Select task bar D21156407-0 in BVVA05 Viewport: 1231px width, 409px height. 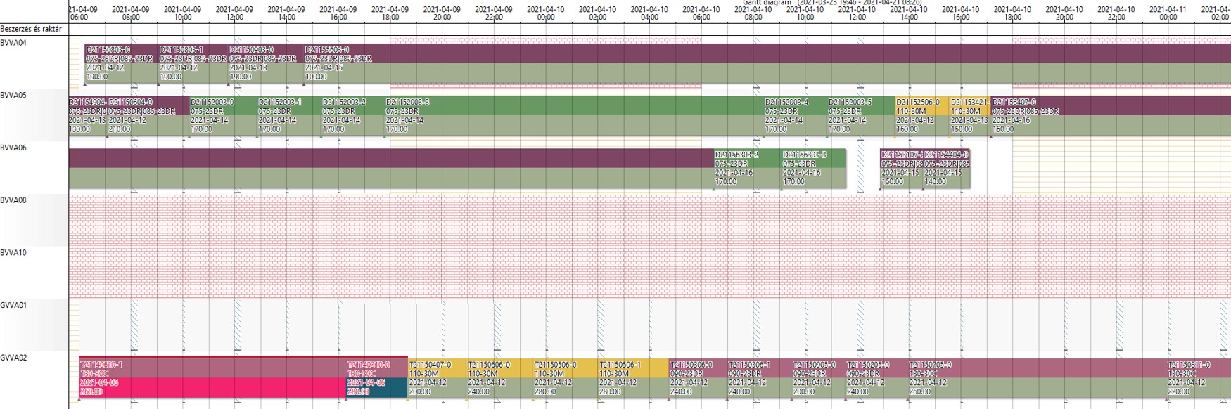pyautogui.click(x=1111, y=116)
